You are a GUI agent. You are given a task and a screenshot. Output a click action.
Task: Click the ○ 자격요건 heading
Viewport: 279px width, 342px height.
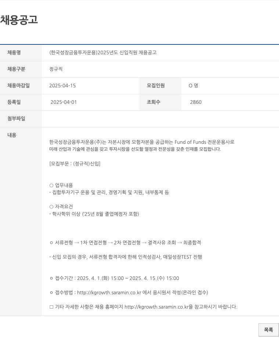61,207
